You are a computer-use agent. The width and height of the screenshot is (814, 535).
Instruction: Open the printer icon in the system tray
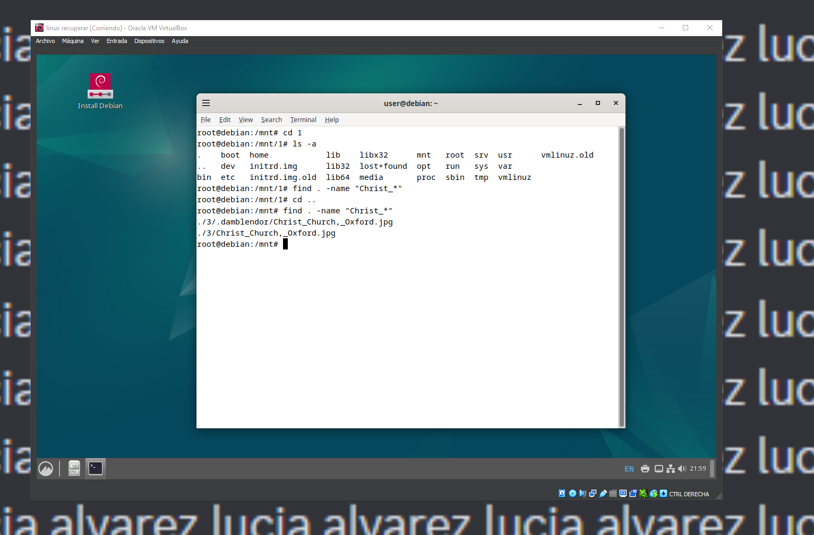645,469
